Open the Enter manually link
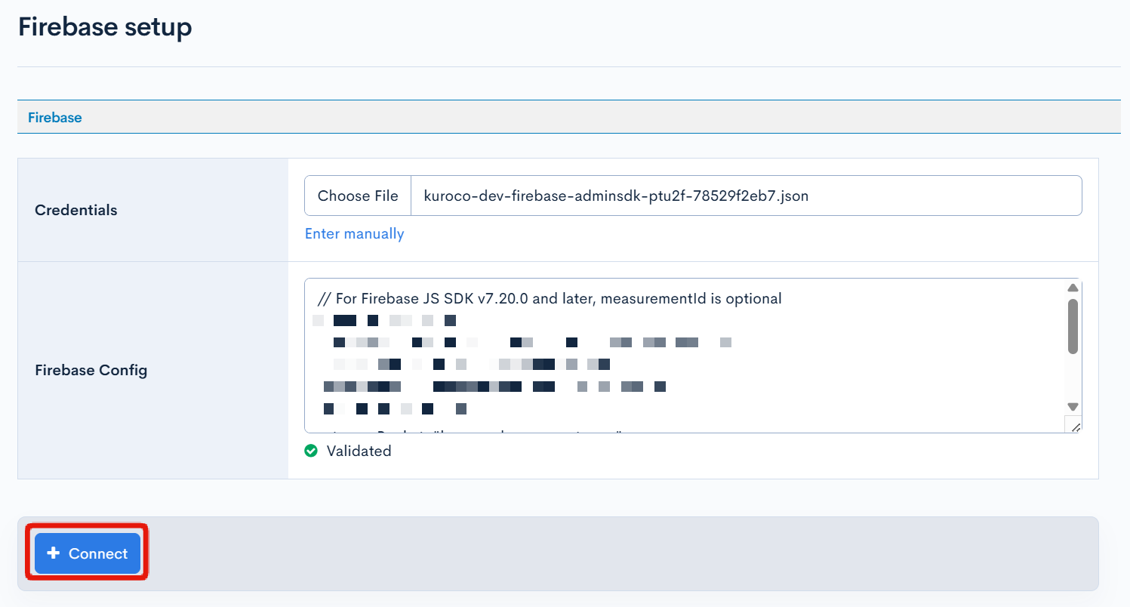Image resolution: width=1130 pixels, height=607 pixels. tap(354, 234)
